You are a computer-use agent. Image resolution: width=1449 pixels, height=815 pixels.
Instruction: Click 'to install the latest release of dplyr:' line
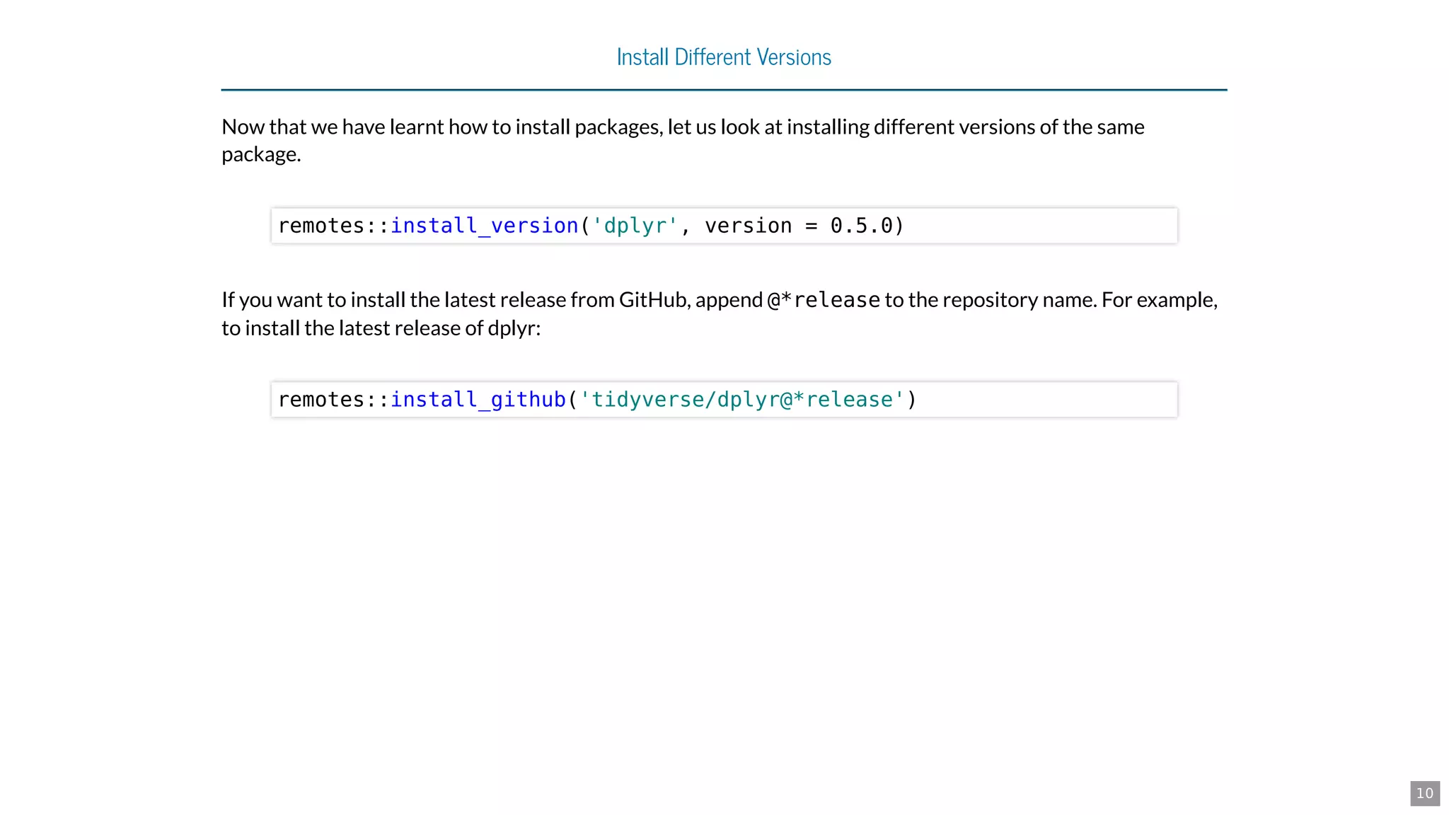[x=381, y=328]
